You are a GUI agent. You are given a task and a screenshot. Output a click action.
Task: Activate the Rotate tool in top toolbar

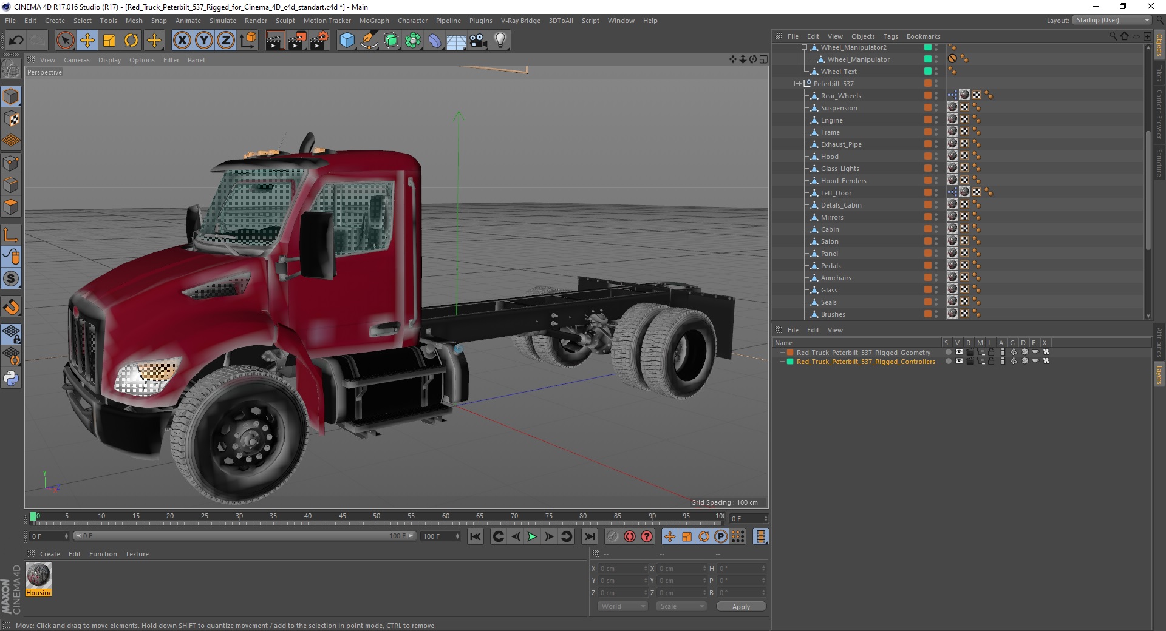(x=131, y=41)
